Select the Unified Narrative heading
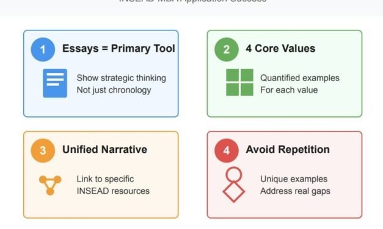 [104, 149]
